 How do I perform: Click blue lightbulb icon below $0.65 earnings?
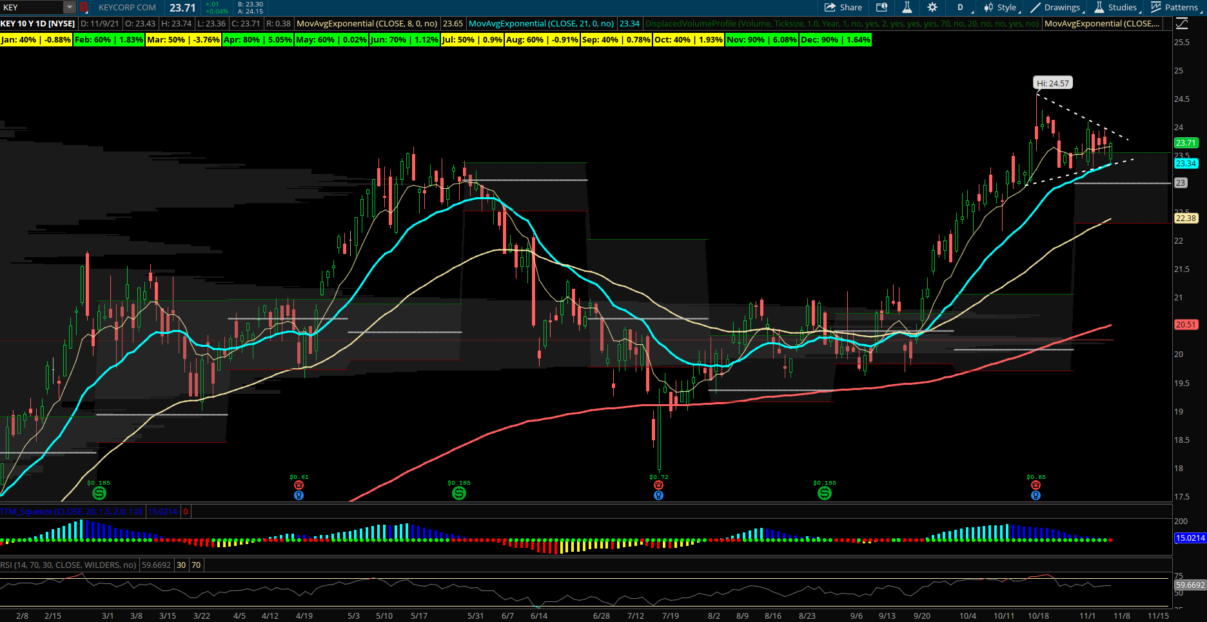point(1035,495)
